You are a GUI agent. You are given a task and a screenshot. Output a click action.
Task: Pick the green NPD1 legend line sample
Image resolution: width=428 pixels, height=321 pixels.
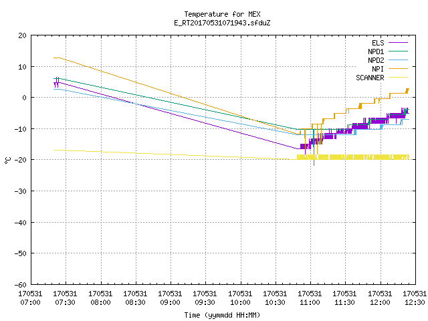[398, 51]
